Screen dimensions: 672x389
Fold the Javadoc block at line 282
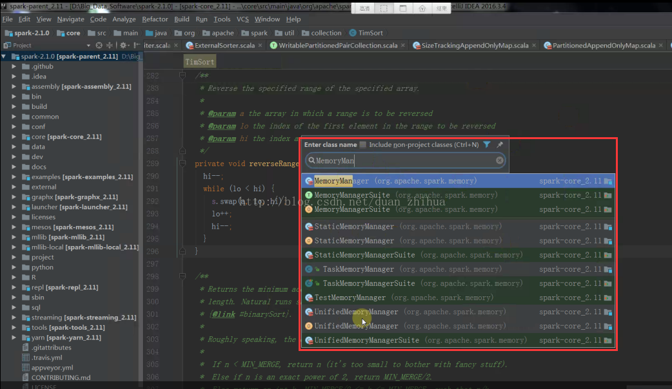point(182,76)
